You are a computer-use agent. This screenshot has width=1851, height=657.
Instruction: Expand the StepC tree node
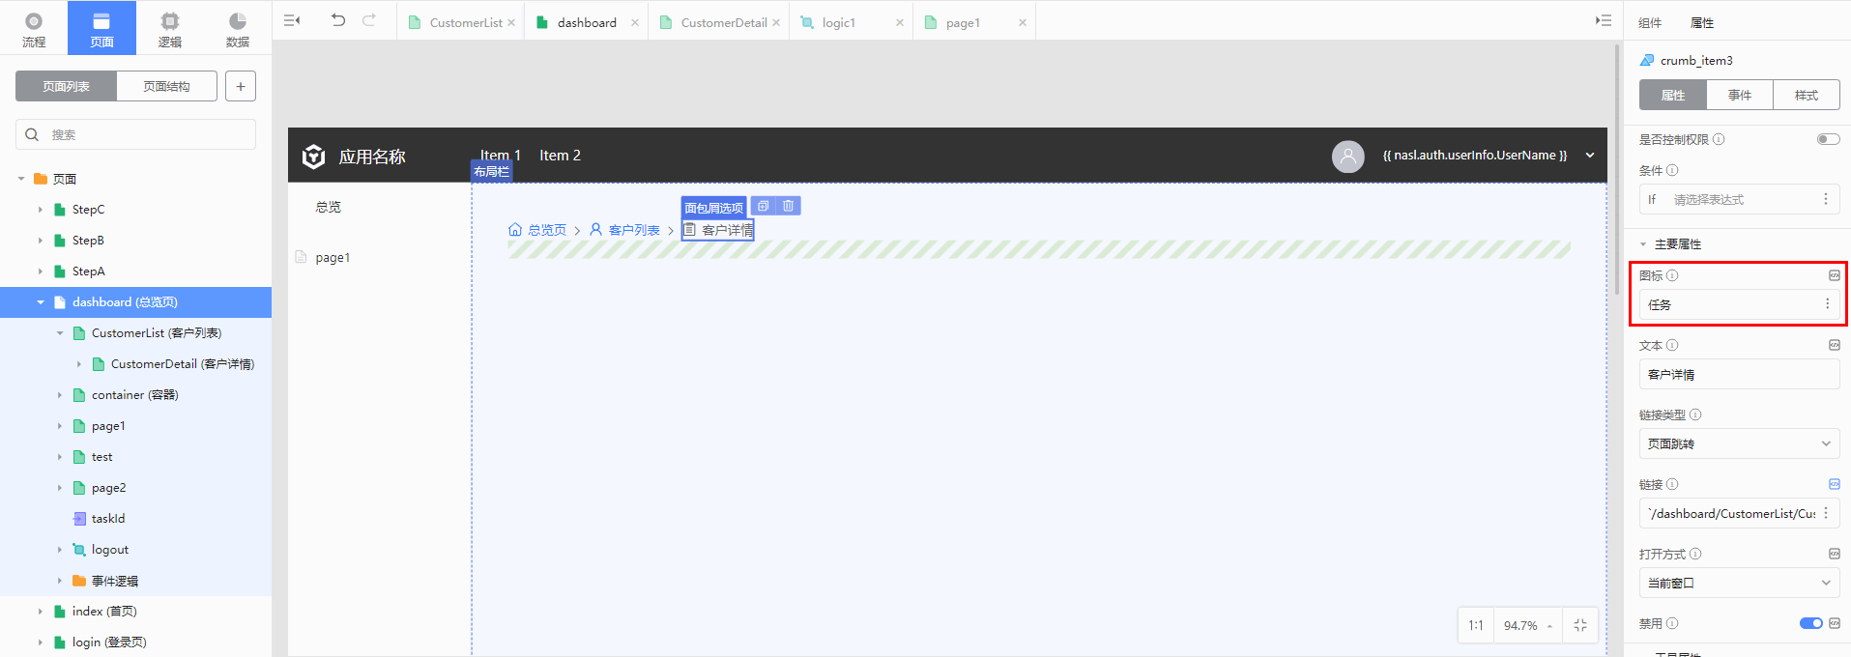pyautogui.click(x=41, y=210)
